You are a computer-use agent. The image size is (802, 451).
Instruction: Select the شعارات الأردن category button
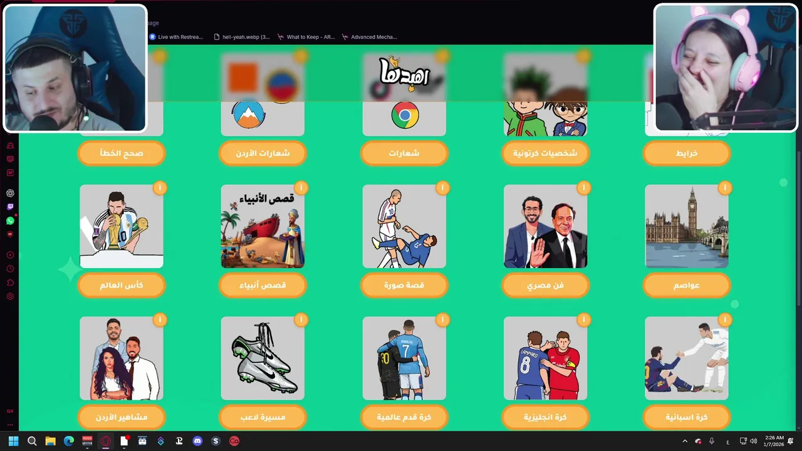coord(263,153)
